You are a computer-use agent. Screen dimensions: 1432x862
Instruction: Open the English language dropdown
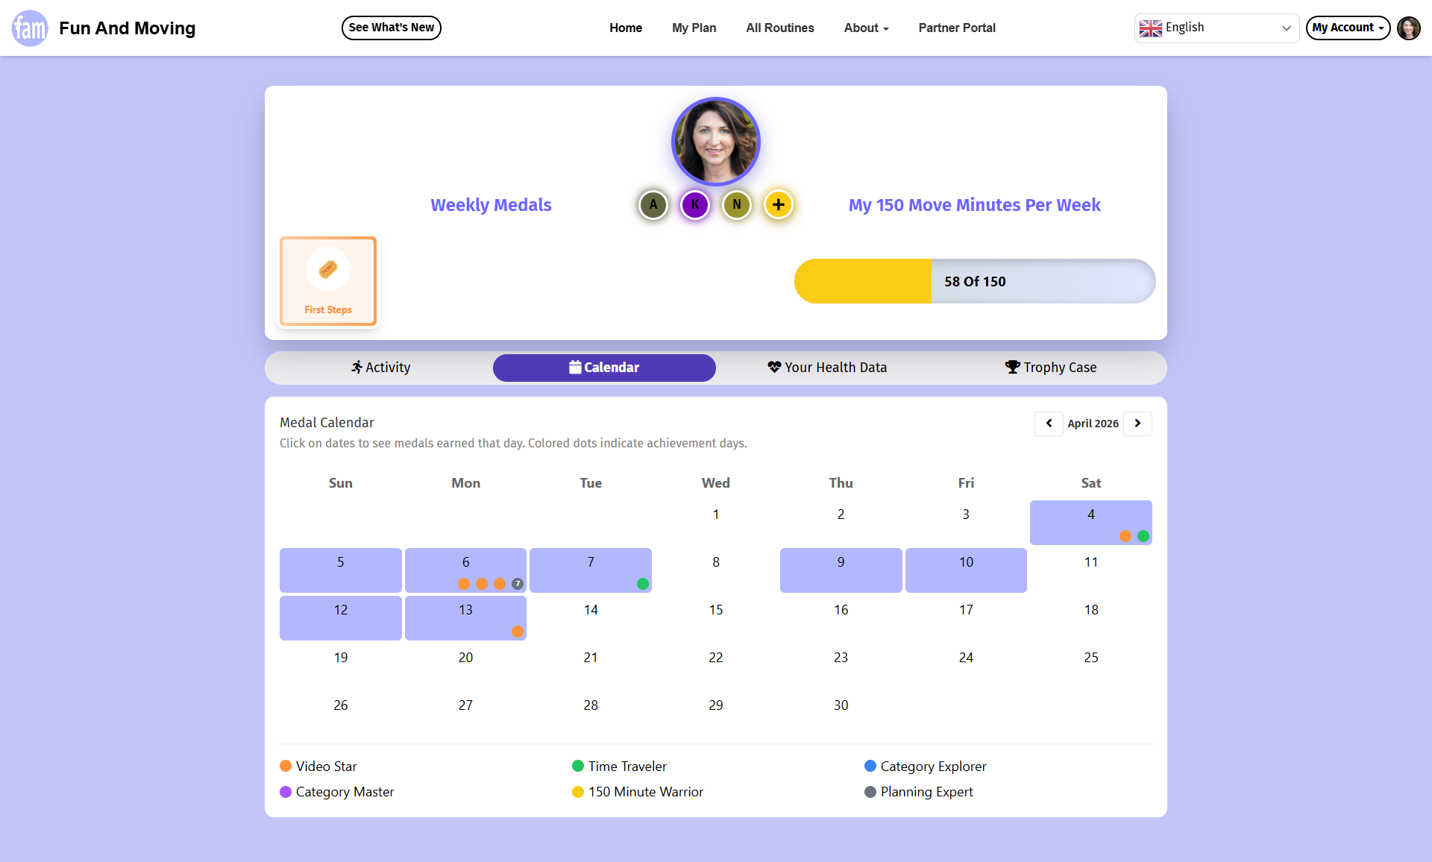tap(1216, 28)
